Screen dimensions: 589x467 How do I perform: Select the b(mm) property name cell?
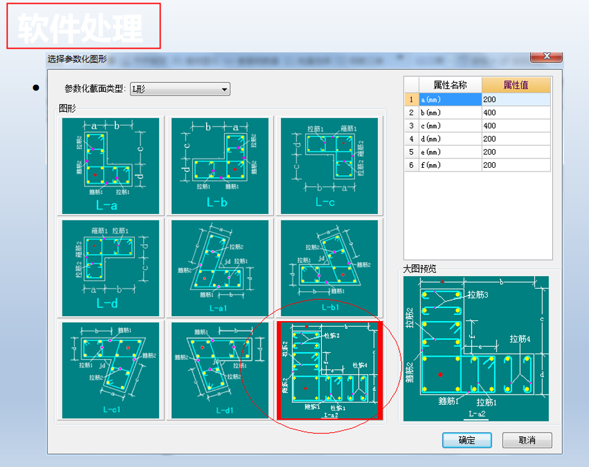click(450, 112)
